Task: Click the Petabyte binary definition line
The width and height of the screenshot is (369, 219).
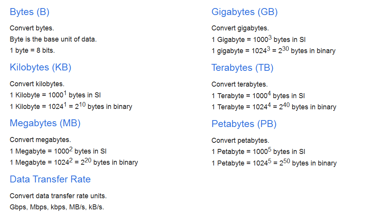Action: click(x=274, y=163)
